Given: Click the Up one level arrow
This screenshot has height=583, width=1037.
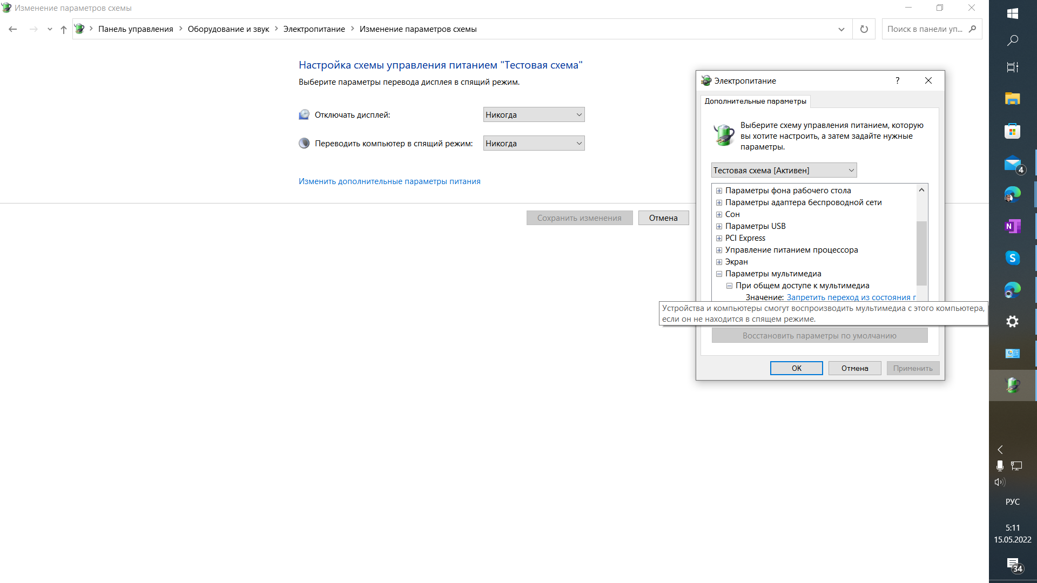Looking at the screenshot, I should (x=64, y=29).
